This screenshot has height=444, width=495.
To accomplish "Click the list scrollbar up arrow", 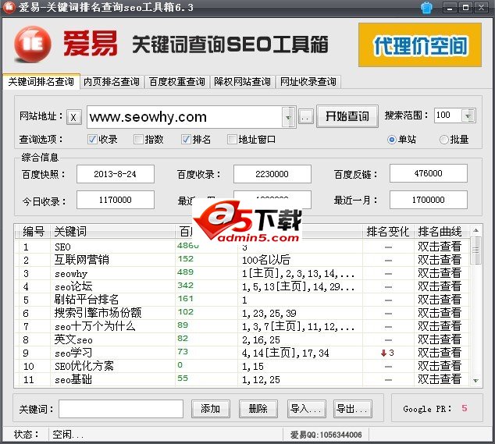I will tap(475, 231).
